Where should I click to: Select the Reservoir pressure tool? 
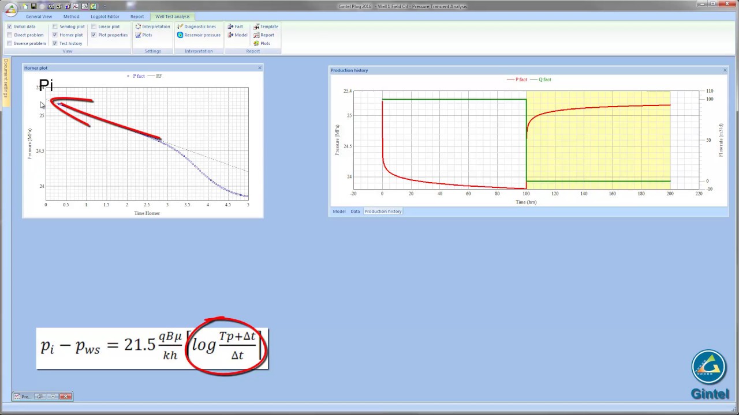coord(199,35)
